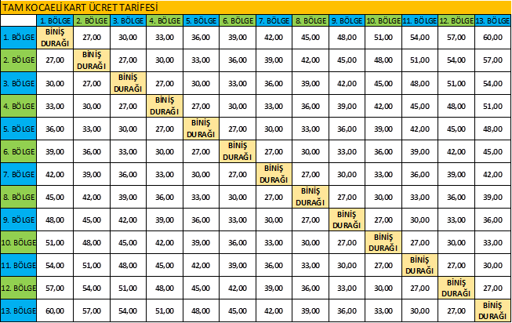Select BİNİŞ DURAĞI cell in 10. BÖLGE row

point(383,242)
